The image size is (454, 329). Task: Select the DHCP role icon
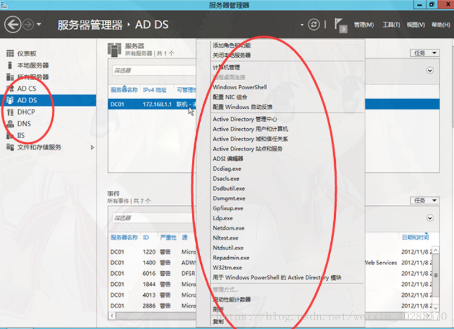10,112
